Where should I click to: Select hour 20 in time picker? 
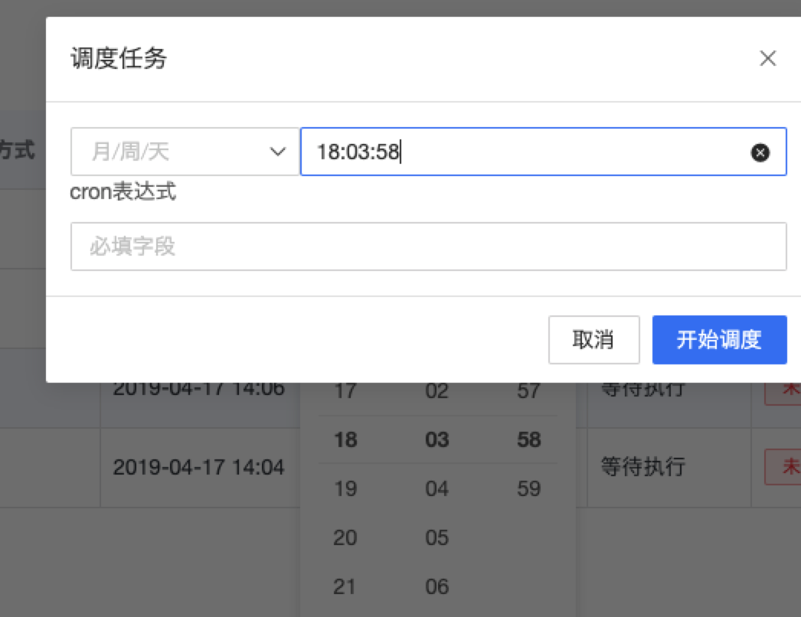[x=345, y=537]
